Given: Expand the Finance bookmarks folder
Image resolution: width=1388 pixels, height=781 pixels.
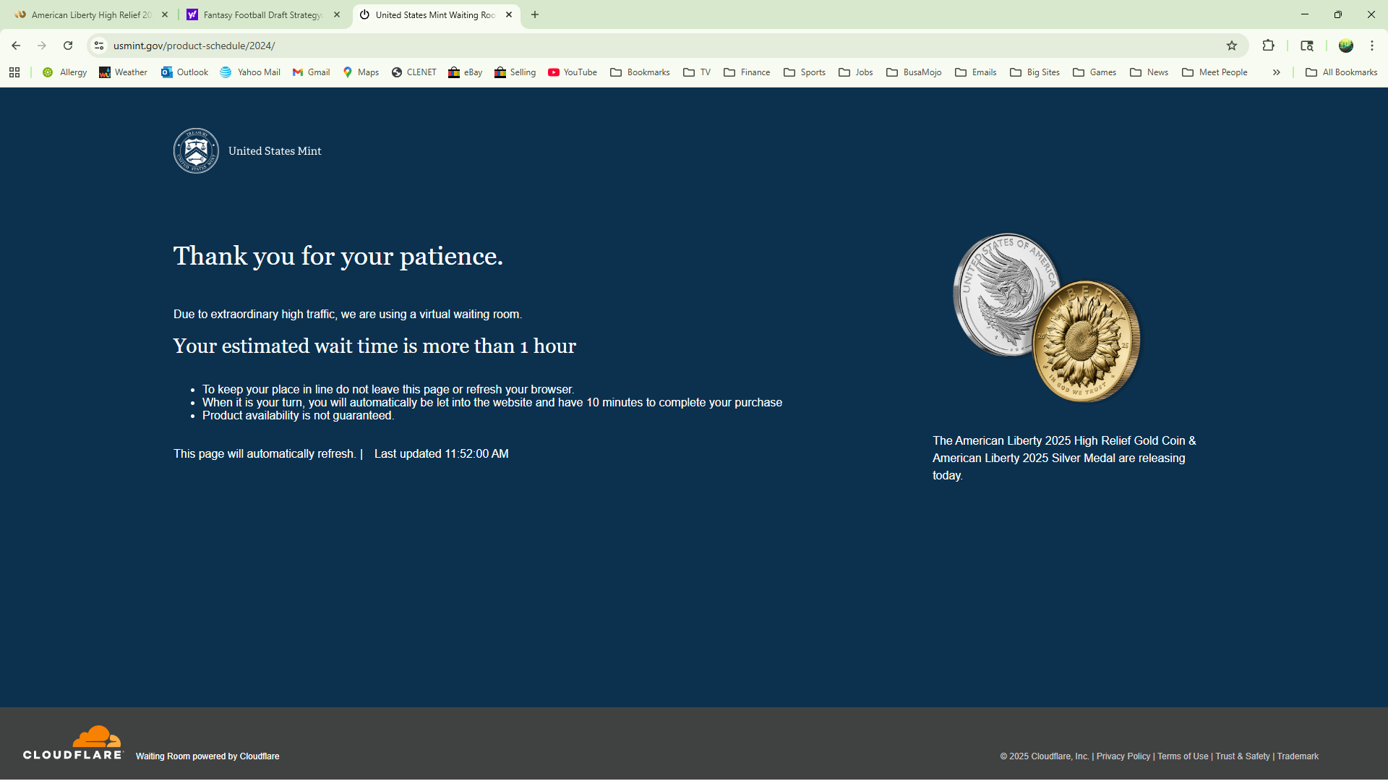Looking at the screenshot, I should [x=747, y=72].
